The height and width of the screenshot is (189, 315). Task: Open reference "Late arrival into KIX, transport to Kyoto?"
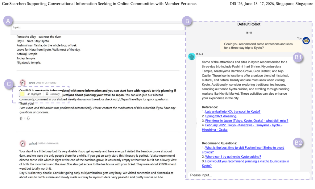click(x=233, y=112)
